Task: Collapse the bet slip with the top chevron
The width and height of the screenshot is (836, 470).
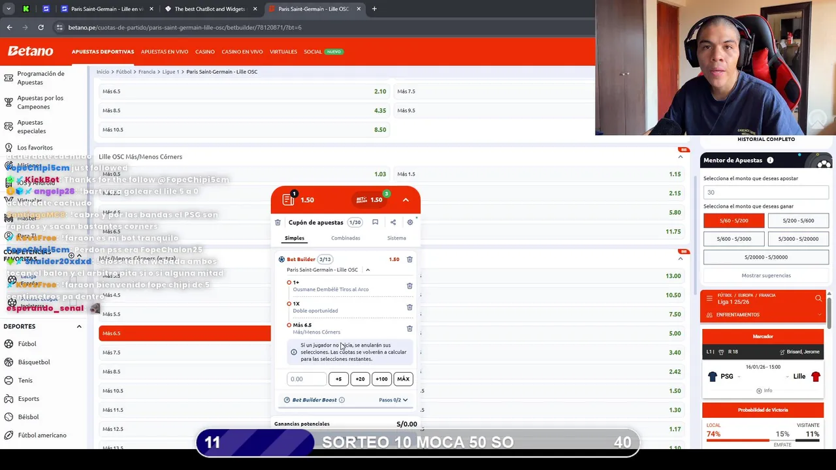Action: [406, 200]
